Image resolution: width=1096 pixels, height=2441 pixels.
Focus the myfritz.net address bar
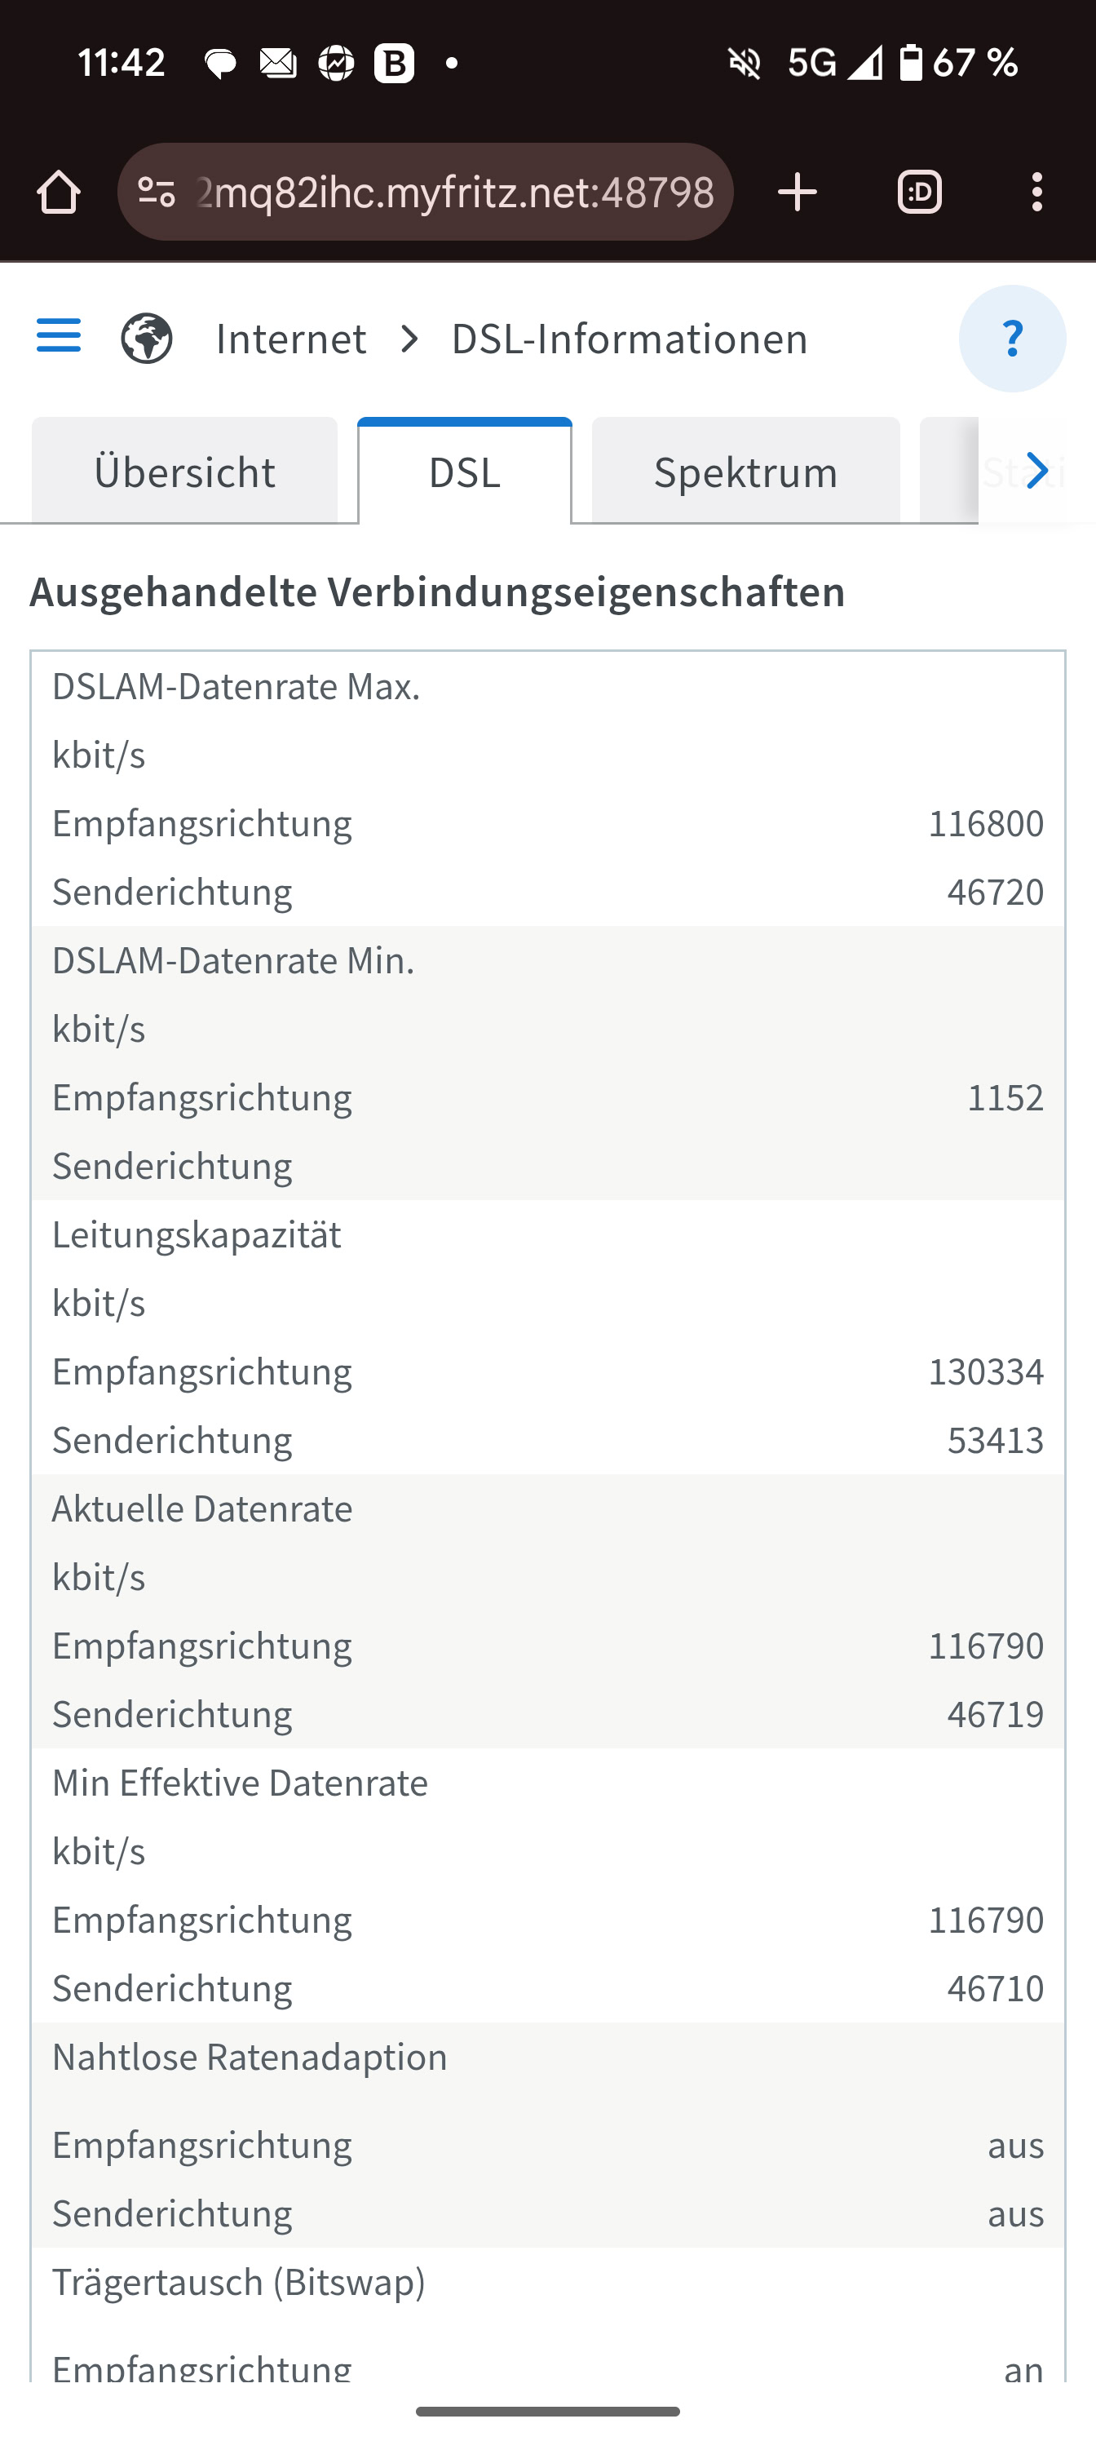tap(455, 193)
